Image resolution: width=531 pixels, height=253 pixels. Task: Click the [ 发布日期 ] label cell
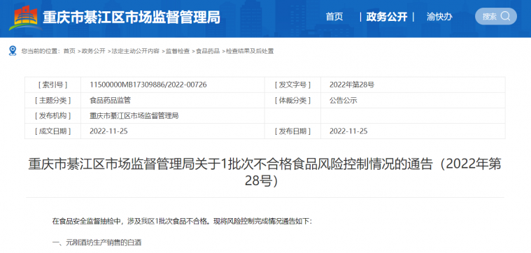tap(292, 131)
